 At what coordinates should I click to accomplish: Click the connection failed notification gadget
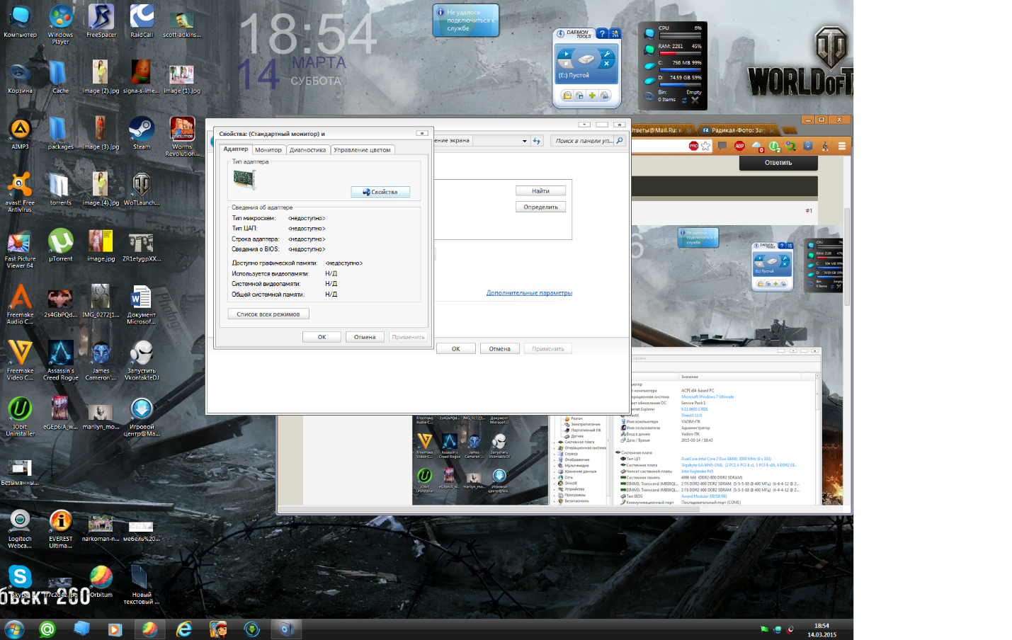tap(466, 20)
